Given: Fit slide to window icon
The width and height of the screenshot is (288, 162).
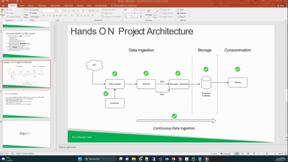Looking at the screenshot, I should pyautogui.click(x=286, y=153).
